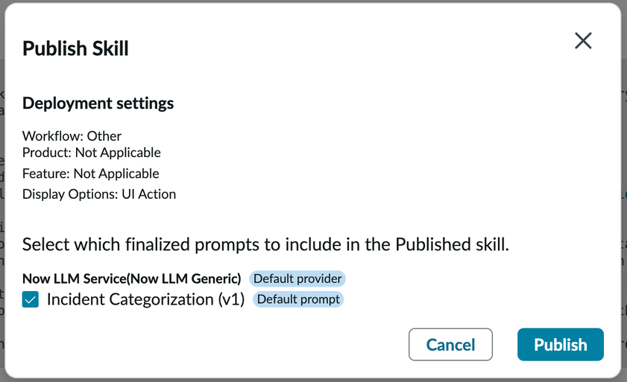Click the Deployment settings heading
The width and height of the screenshot is (627, 382).
point(98,103)
